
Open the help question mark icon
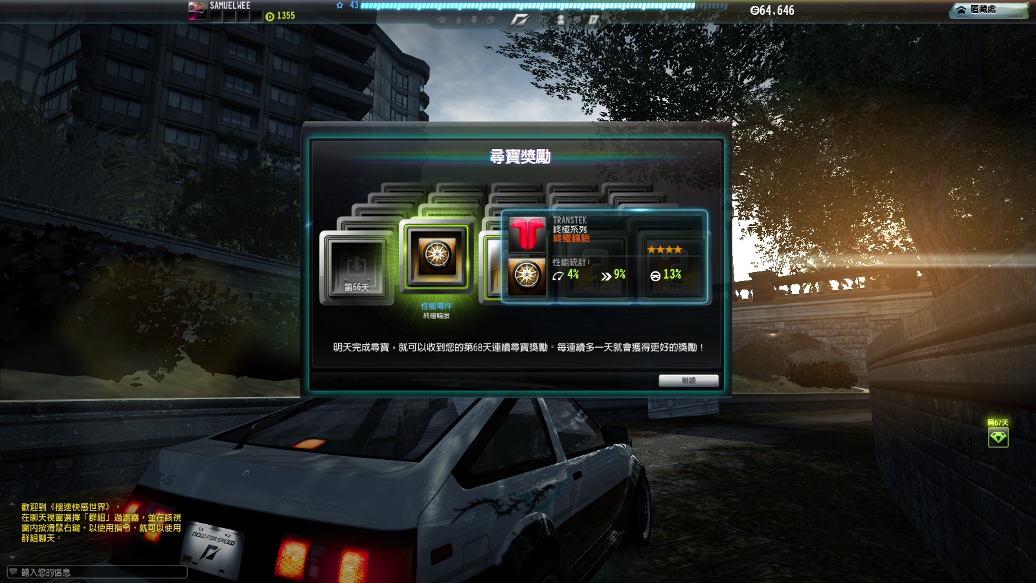[x=593, y=19]
